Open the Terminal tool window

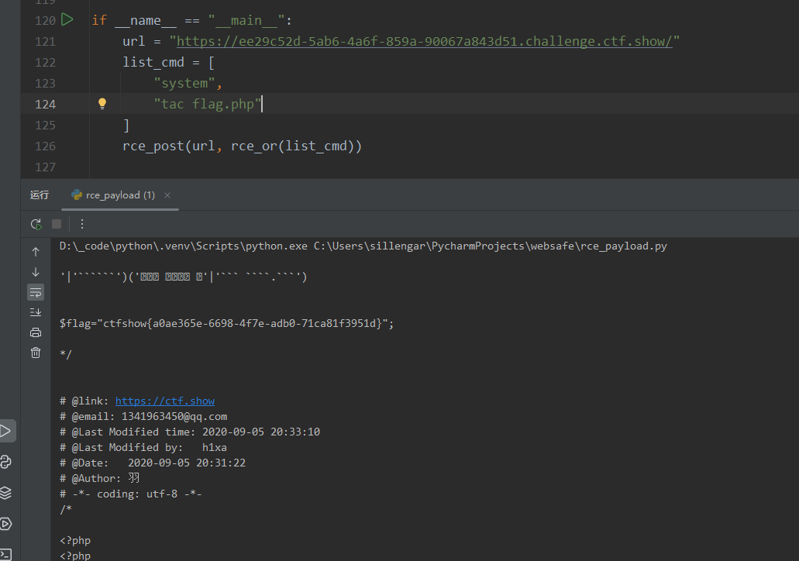click(x=5, y=554)
